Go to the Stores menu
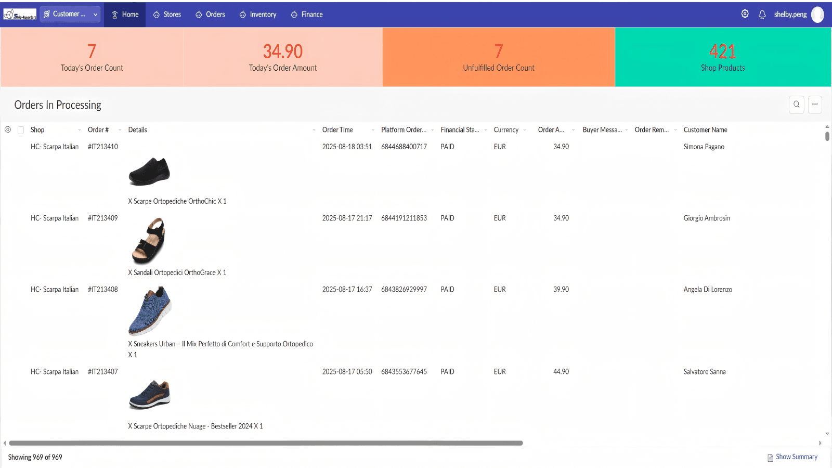 [167, 15]
